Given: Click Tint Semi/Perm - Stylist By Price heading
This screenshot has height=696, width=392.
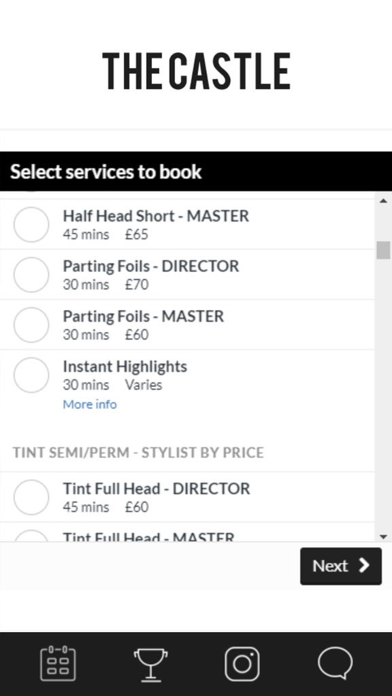Looking at the screenshot, I should pos(138,452).
